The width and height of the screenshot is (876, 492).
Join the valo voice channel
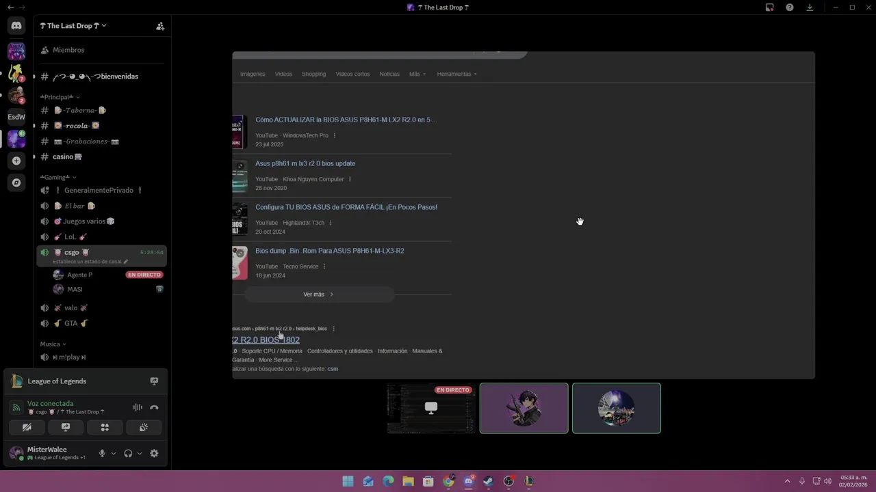(101, 307)
